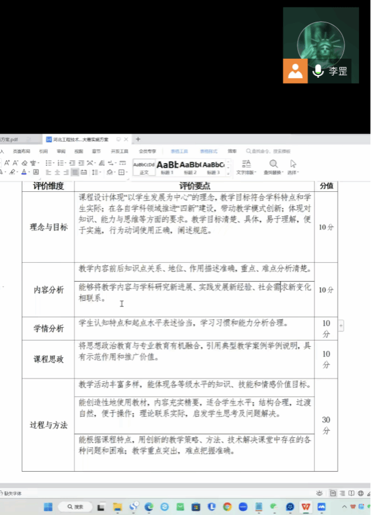Apply the 标题 1 heading style

pyautogui.click(x=167, y=167)
